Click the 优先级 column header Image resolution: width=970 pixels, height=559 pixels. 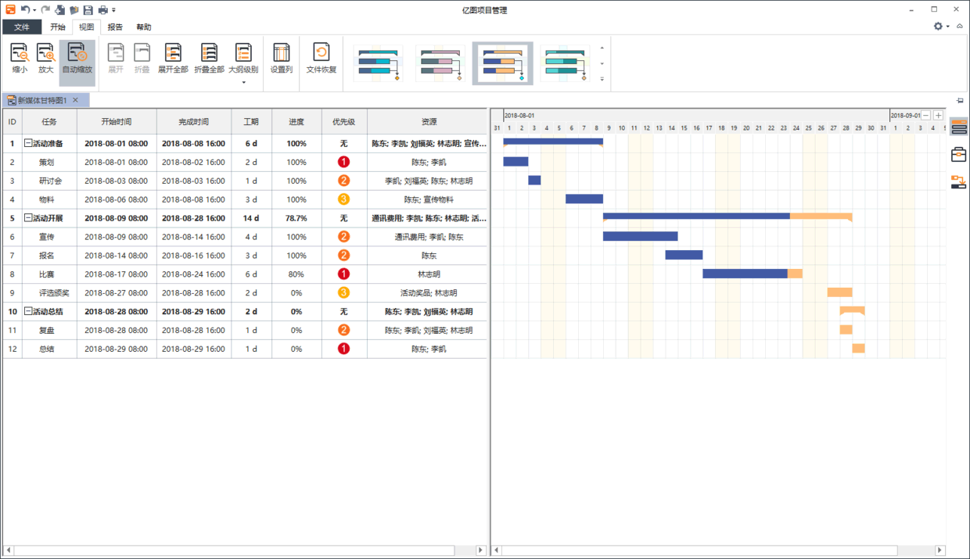tap(343, 122)
